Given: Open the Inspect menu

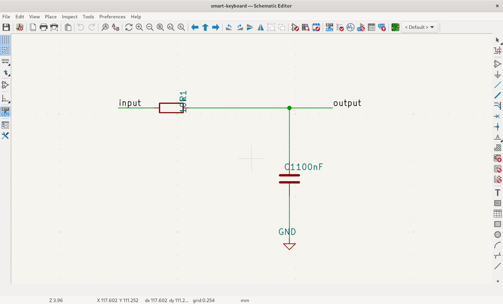Looking at the screenshot, I should tap(69, 17).
